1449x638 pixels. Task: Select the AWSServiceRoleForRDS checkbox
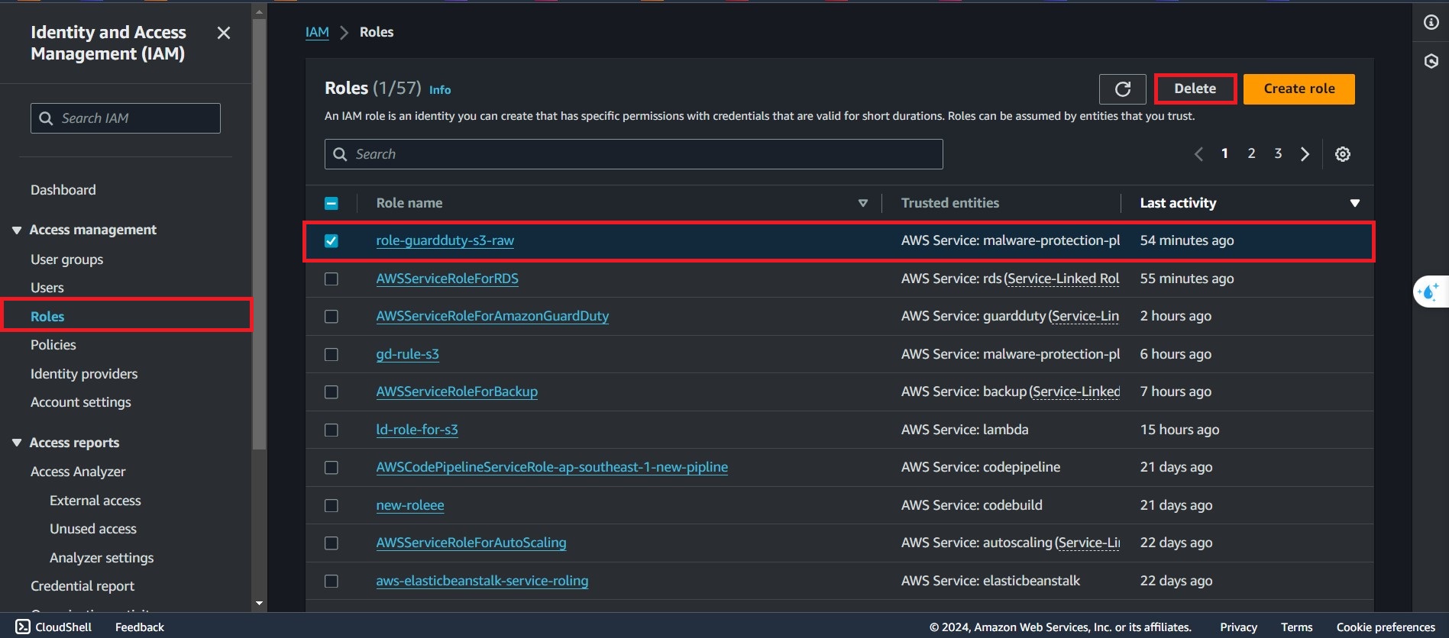click(x=332, y=279)
